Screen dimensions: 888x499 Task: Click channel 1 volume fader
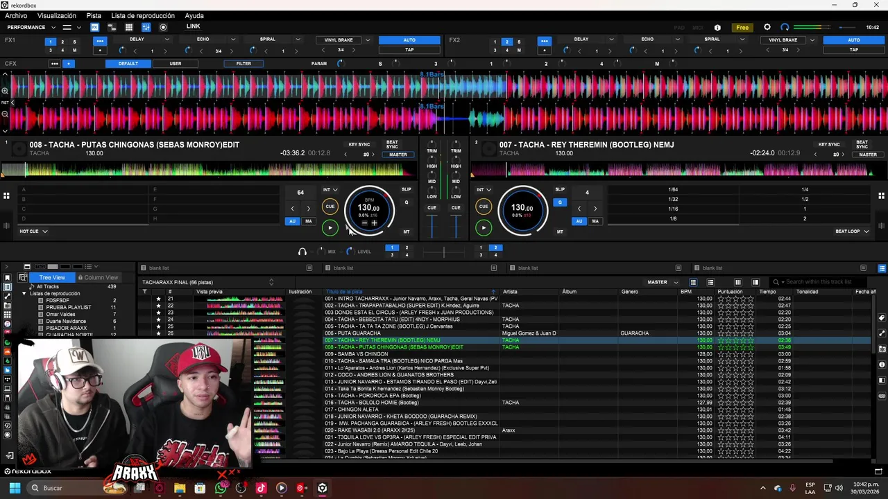(x=432, y=227)
